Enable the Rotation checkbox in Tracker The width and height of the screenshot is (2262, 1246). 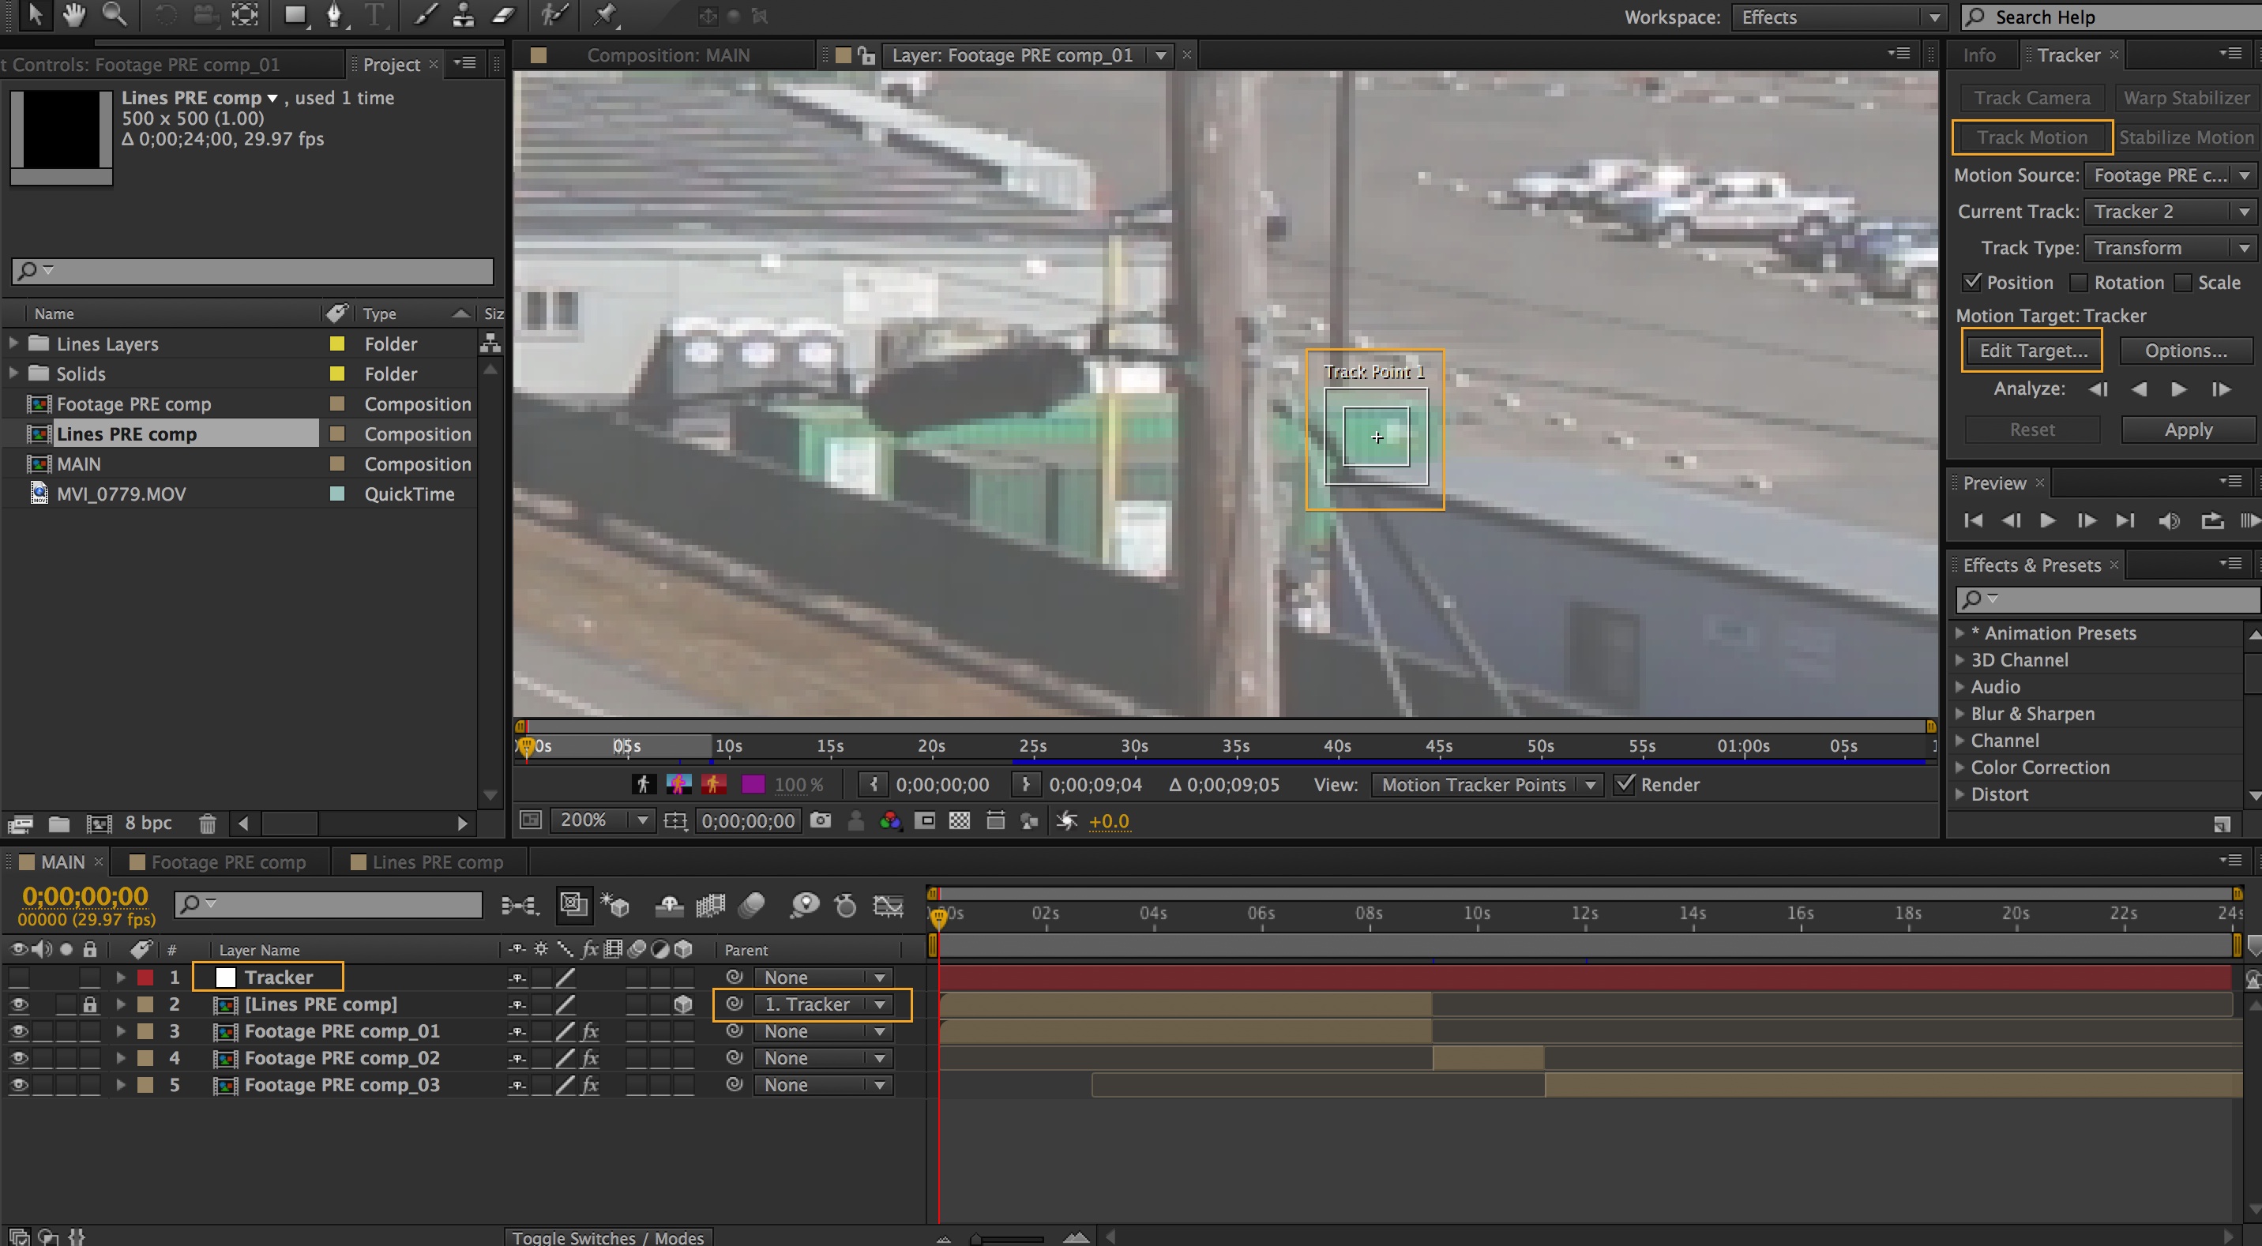coord(2079,283)
